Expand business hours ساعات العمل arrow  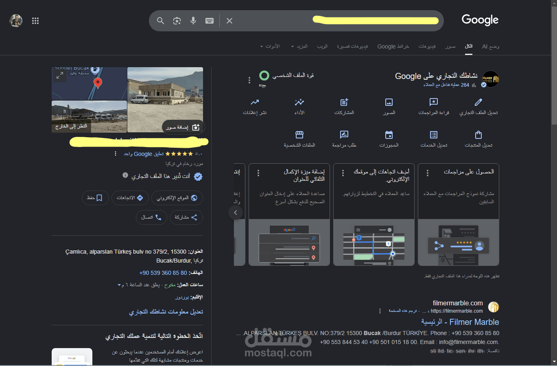(x=119, y=285)
